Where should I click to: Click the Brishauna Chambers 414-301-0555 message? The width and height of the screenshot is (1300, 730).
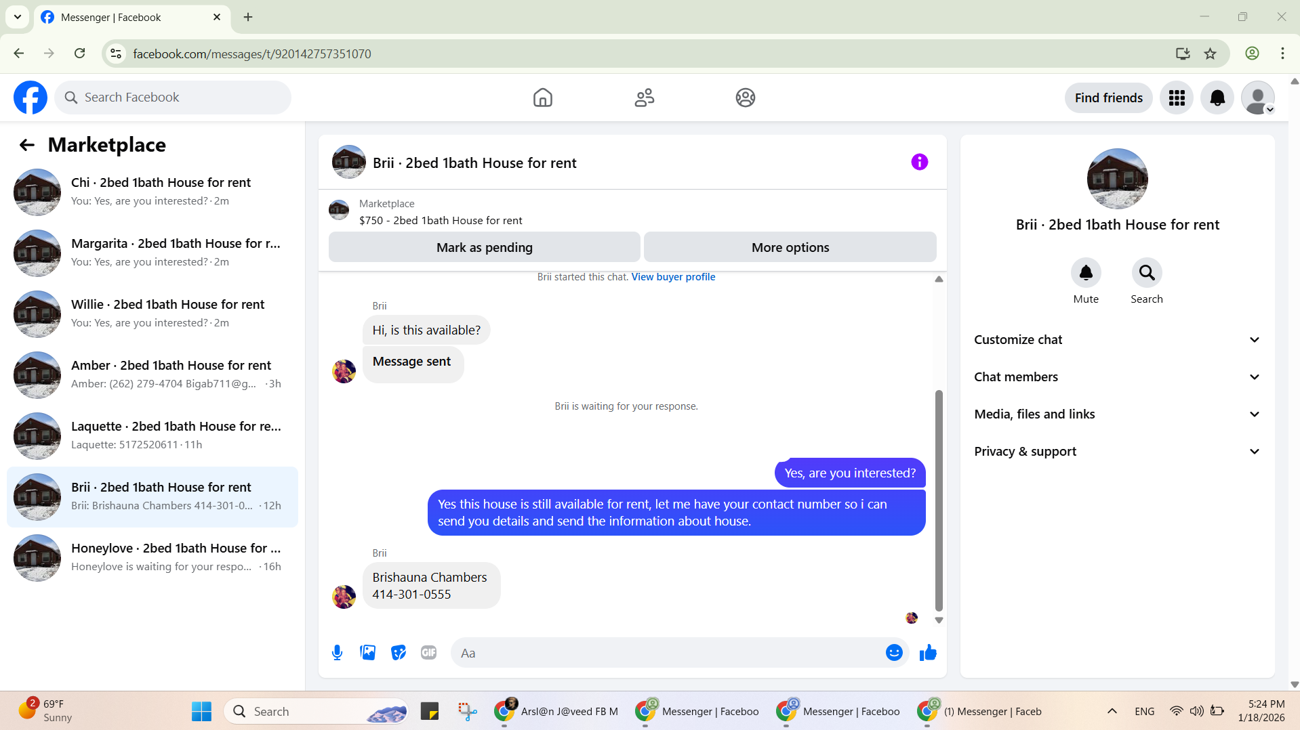[x=431, y=585]
